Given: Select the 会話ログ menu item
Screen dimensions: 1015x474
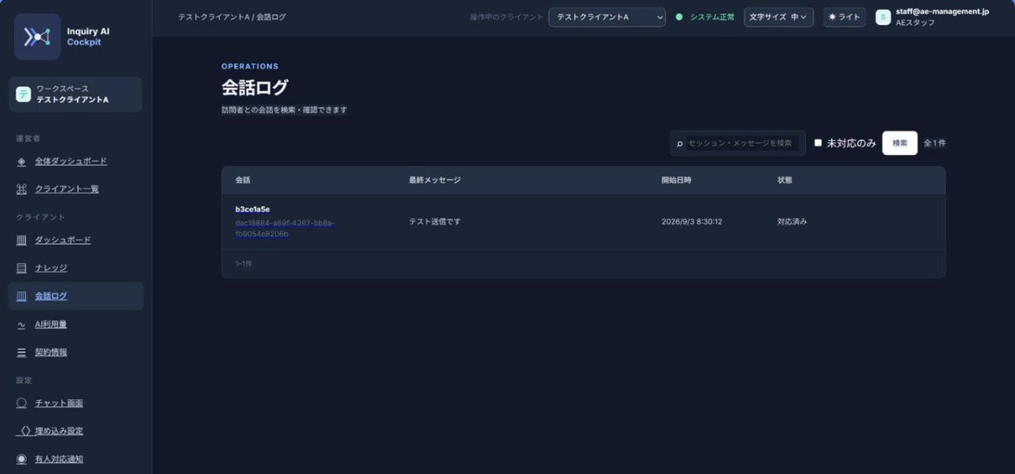Looking at the screenshot, I should coord(75,296).
